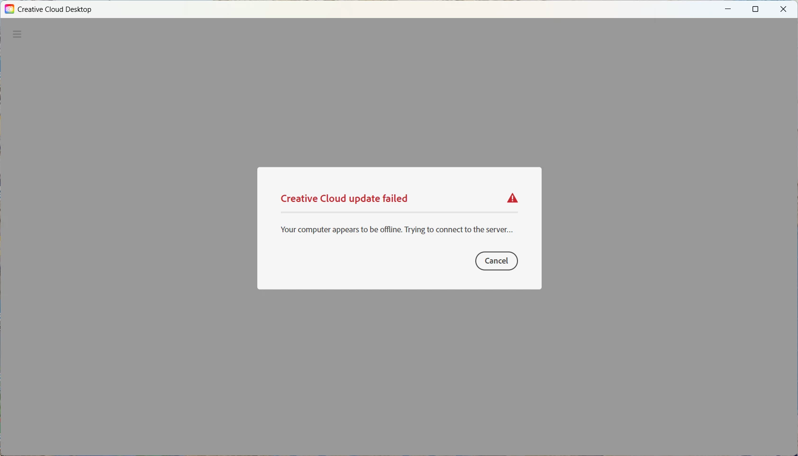
Task: Click the red warning triangle icon
Action: click(x=512, y=198)
